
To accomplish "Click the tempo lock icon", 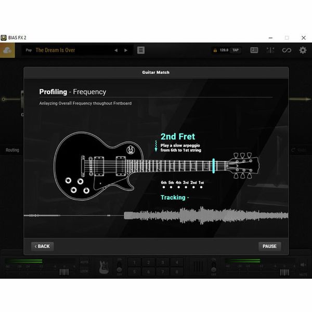I will point(214,50).
